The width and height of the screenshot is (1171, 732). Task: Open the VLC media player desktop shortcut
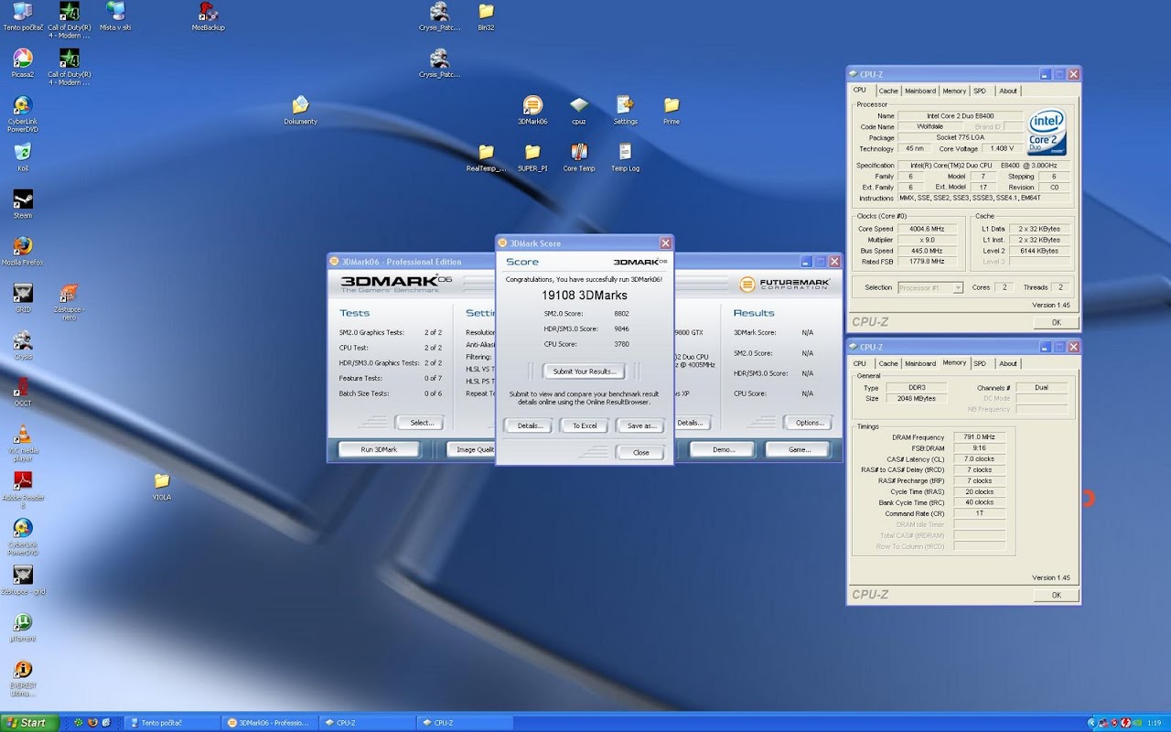coord(23,442)
